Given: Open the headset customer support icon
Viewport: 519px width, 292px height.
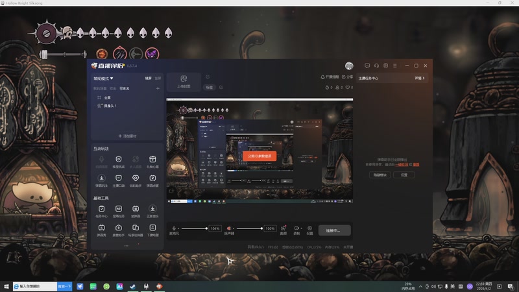Looking at the screenshot, I should point(376,66).
